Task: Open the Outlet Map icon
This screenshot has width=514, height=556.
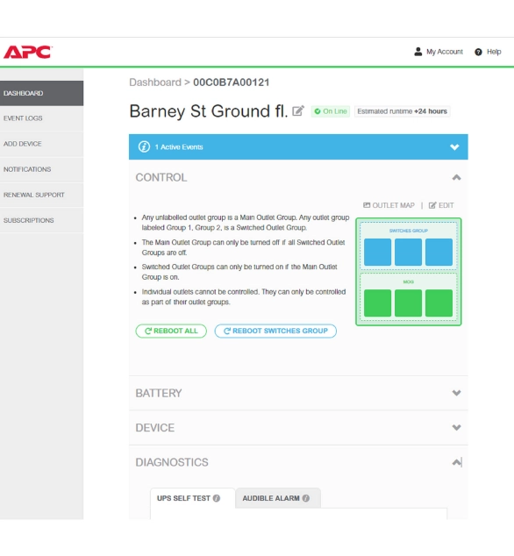Action: (x=367, y=205)
